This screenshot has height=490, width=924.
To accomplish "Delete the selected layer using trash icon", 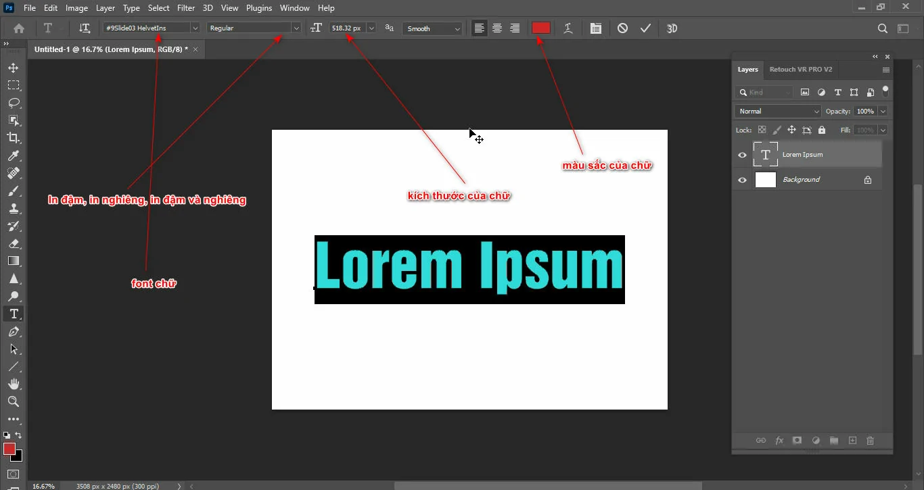I will 871,440.
